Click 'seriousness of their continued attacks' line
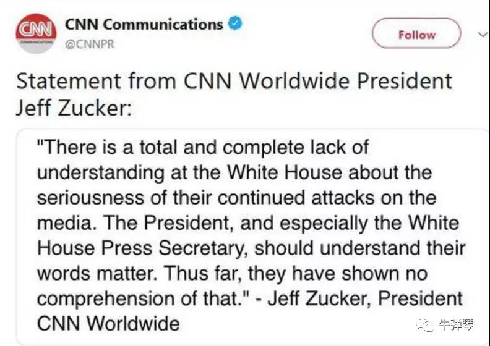 pyautogui.click(x=236, y=198)
